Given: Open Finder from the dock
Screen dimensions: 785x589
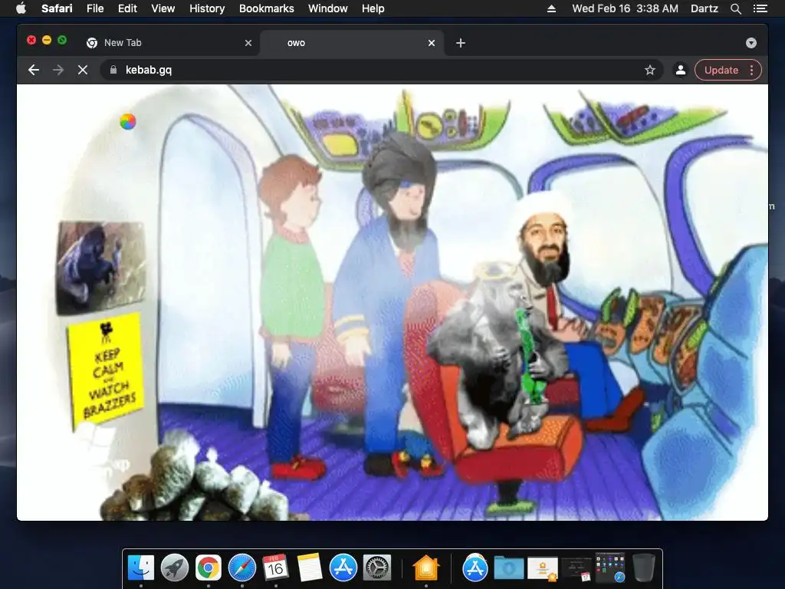Looking at the screenshot, I should 141,568.
